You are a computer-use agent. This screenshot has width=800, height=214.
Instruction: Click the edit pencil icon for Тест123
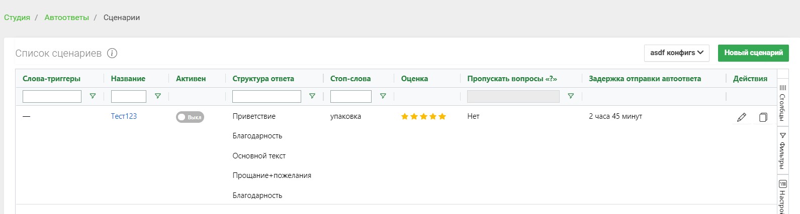(741, 117)
